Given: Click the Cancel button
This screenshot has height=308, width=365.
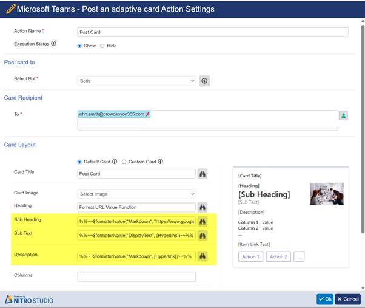Looking at the screenshot, I should tap(348, 299).
